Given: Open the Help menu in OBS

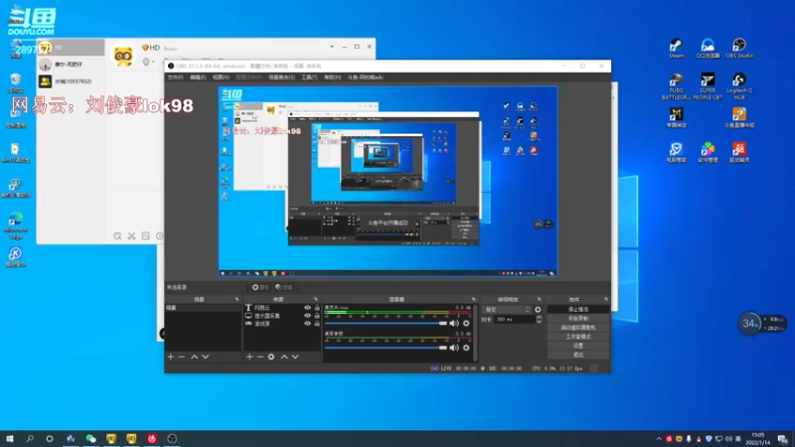Looking at the screenshot, I should coord(333,77).
